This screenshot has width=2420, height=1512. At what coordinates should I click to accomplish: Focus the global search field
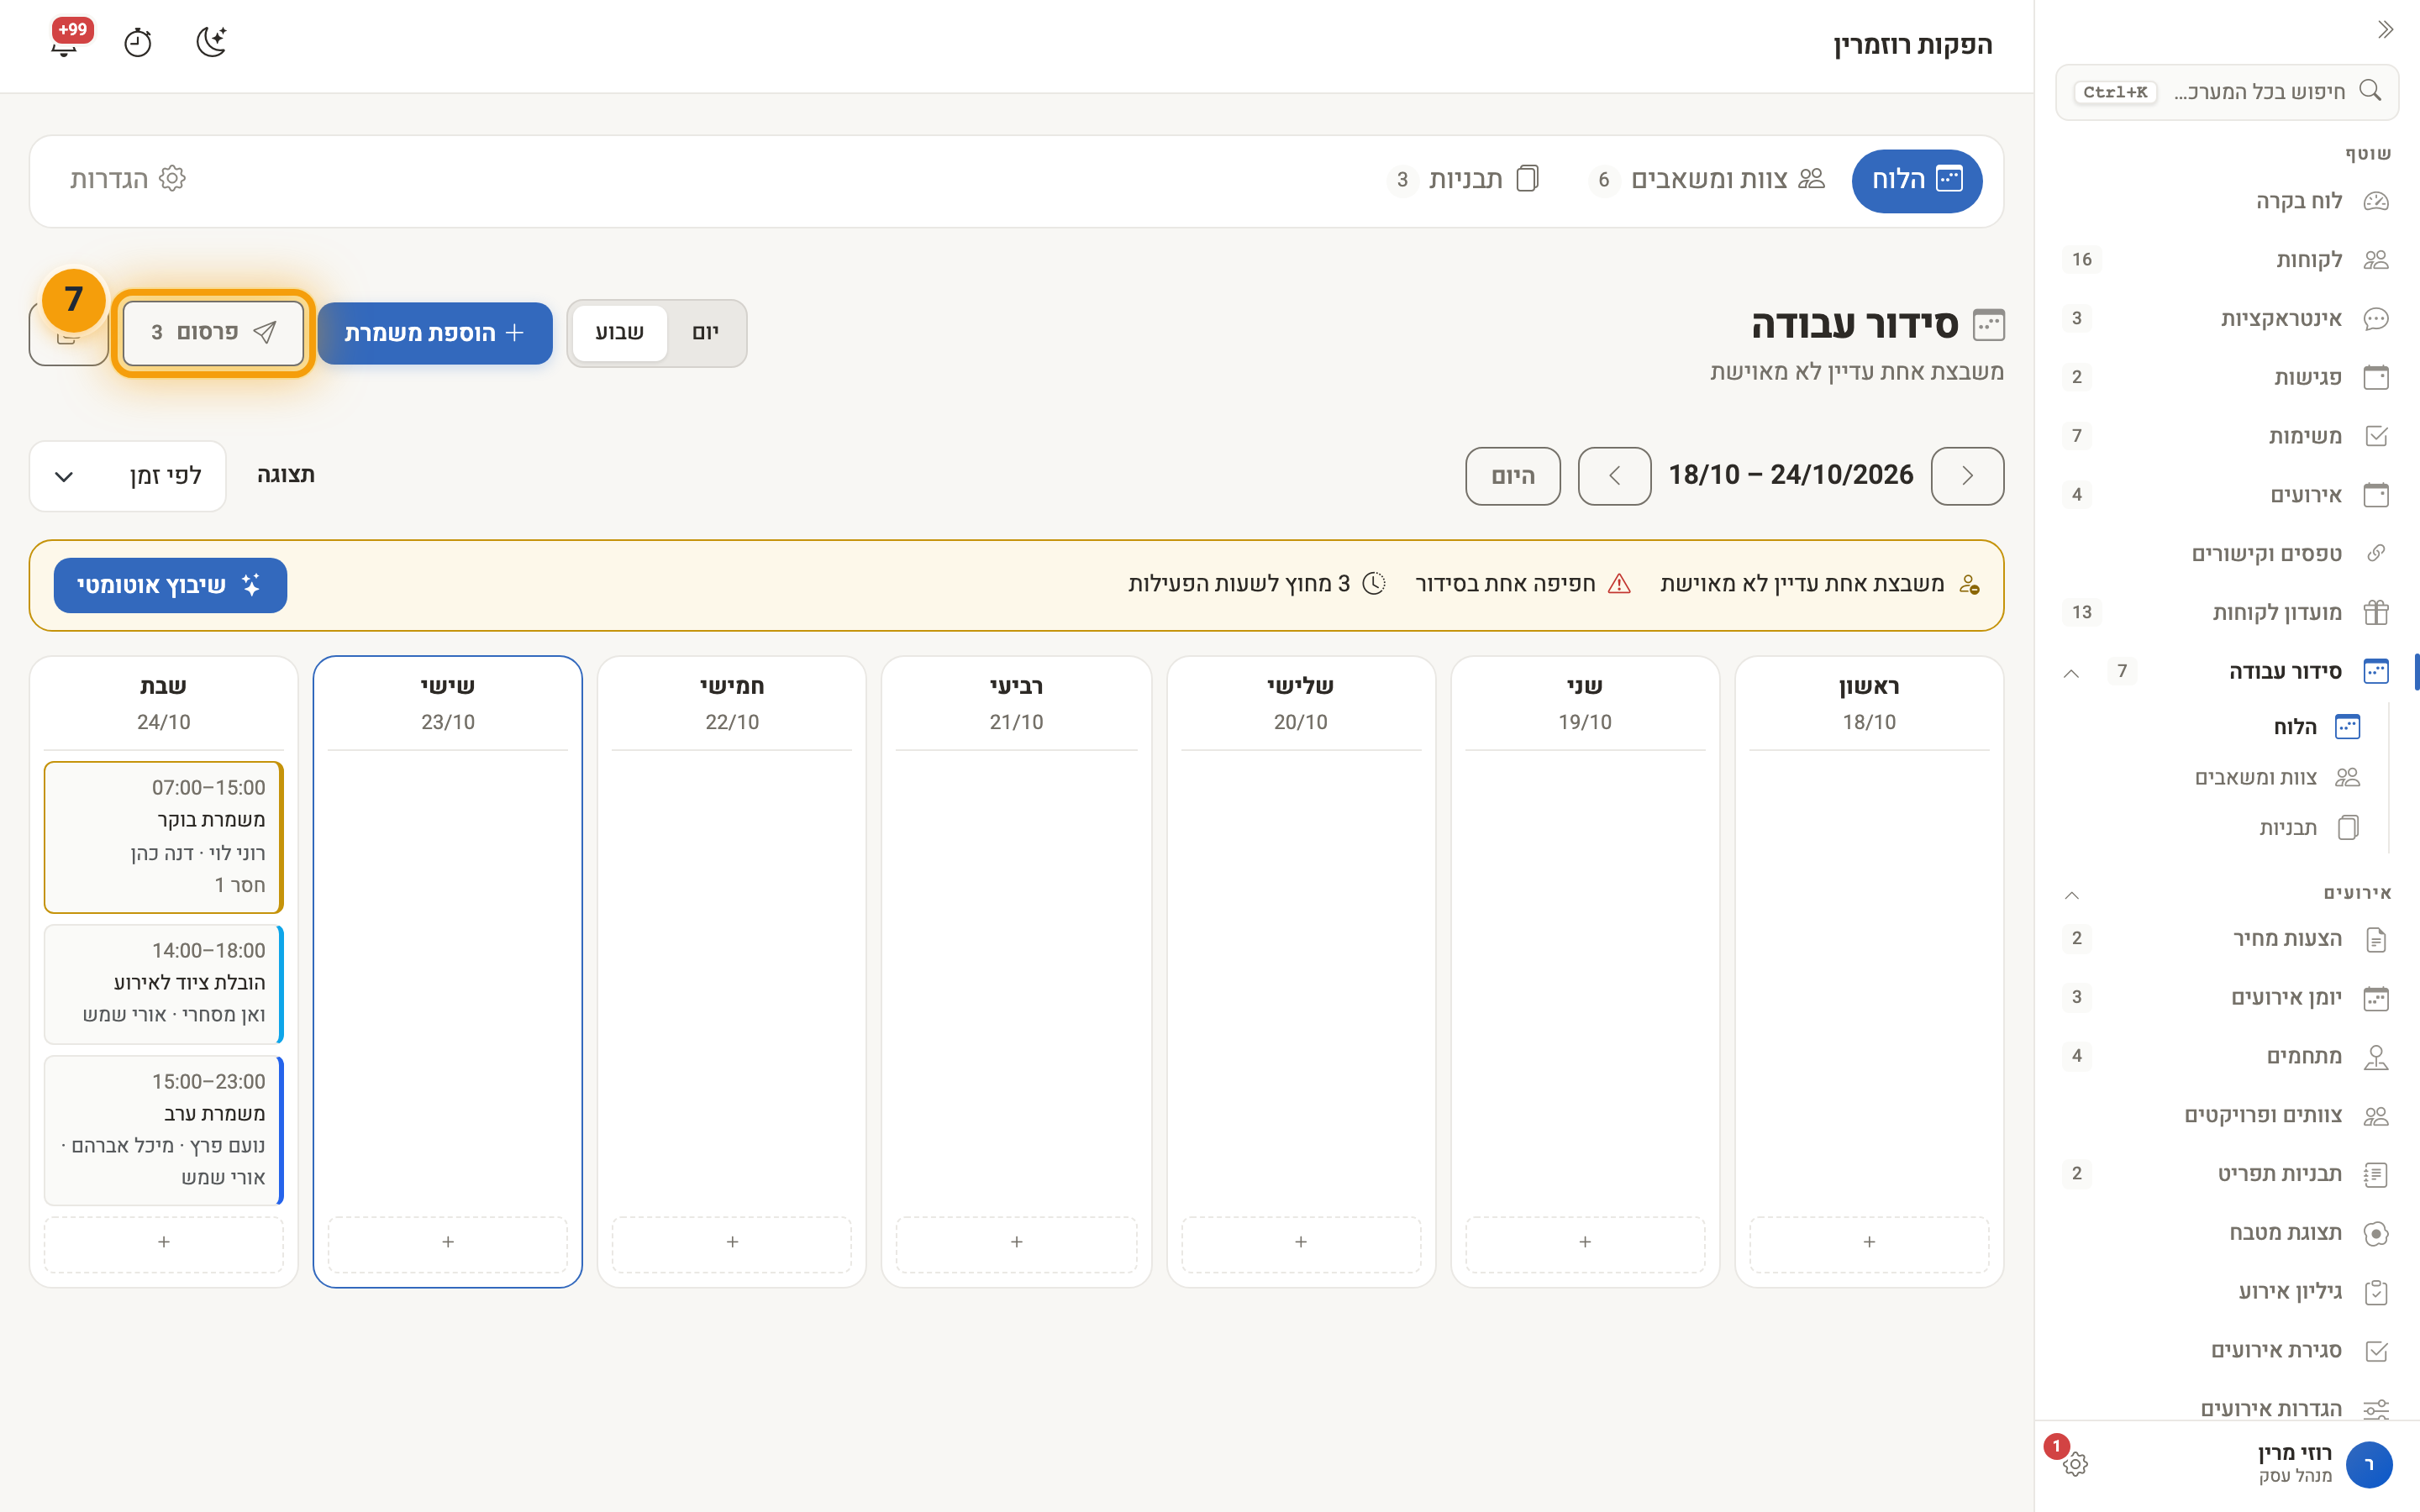coord(2227,92)
